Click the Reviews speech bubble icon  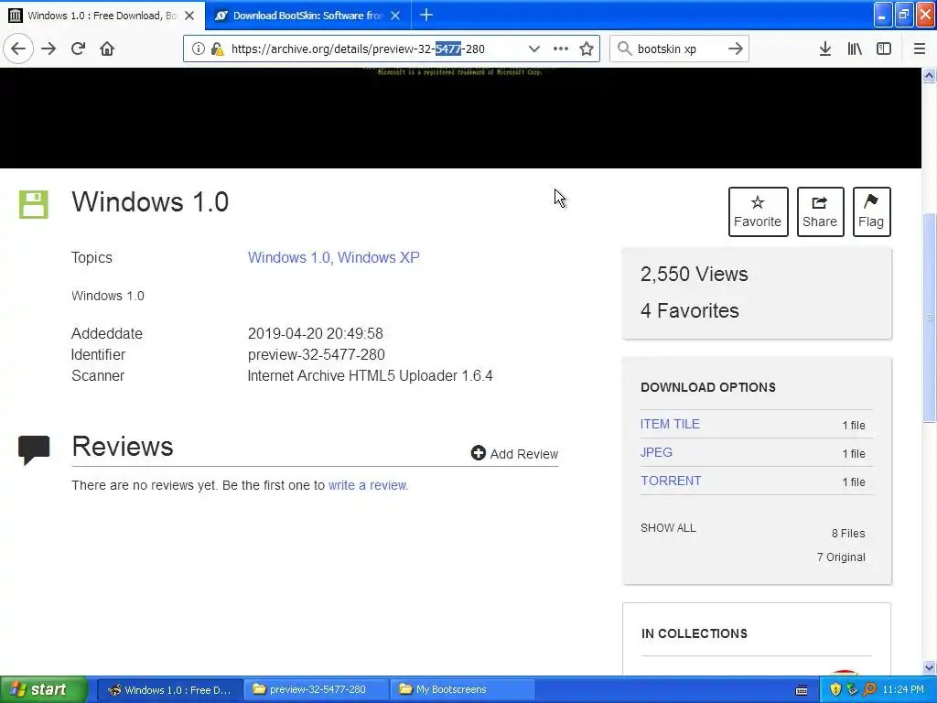[34, 450]
